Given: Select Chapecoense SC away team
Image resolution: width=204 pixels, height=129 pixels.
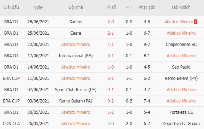Looking at the screenshot, I should tap(181, 45).
